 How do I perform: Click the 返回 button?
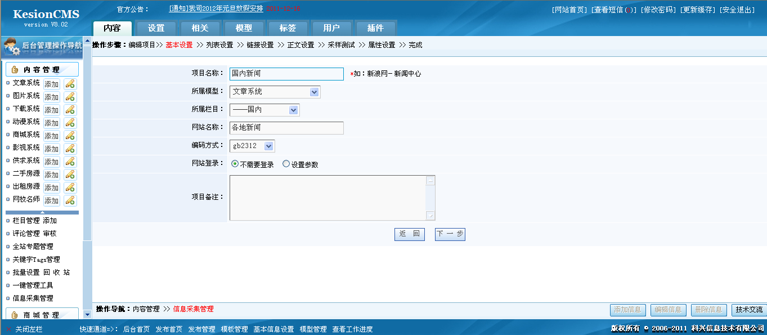[x=410, y=234]
